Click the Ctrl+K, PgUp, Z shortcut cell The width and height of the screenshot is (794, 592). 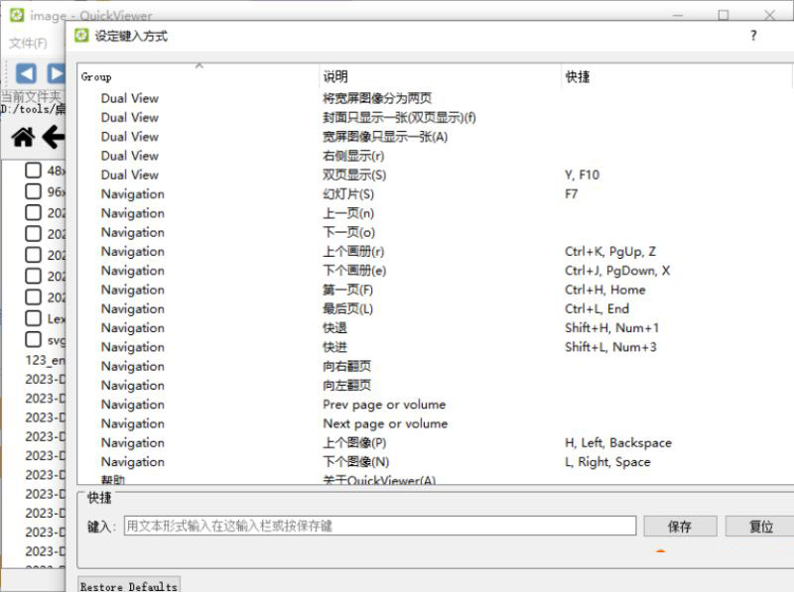click(x=610, y=252)
